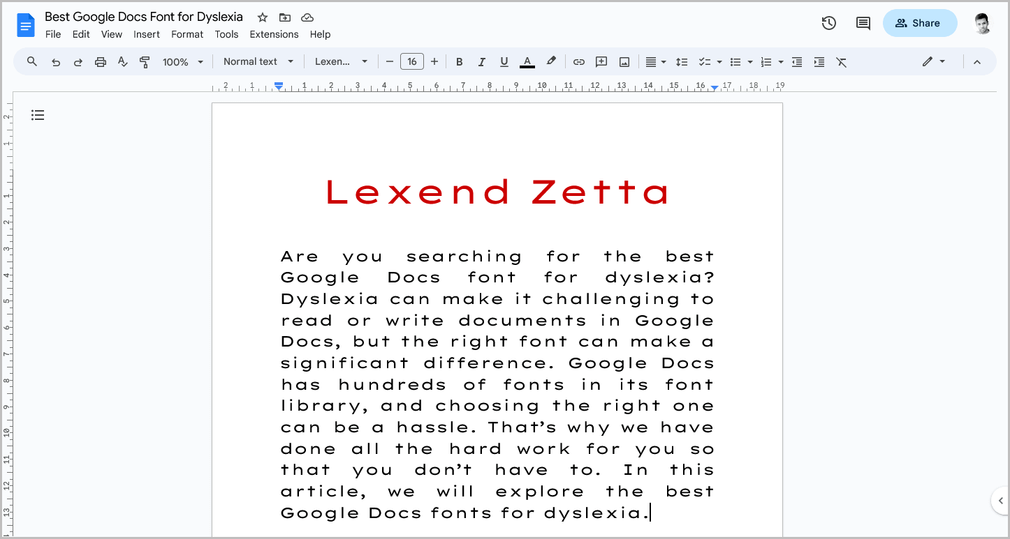Increase font size with plus button
The image size is (1010, 539).
coord(434,62)
